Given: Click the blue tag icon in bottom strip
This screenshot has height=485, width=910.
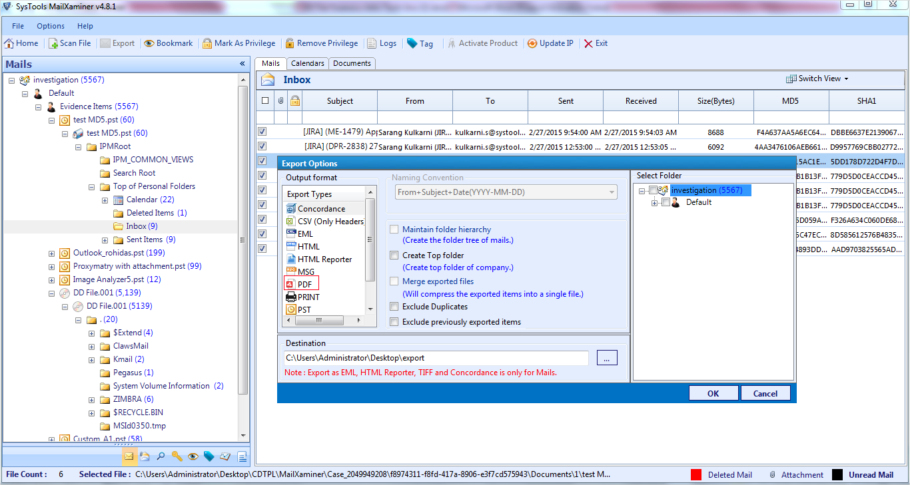Looking at the screenshot, I should point(209,456).
